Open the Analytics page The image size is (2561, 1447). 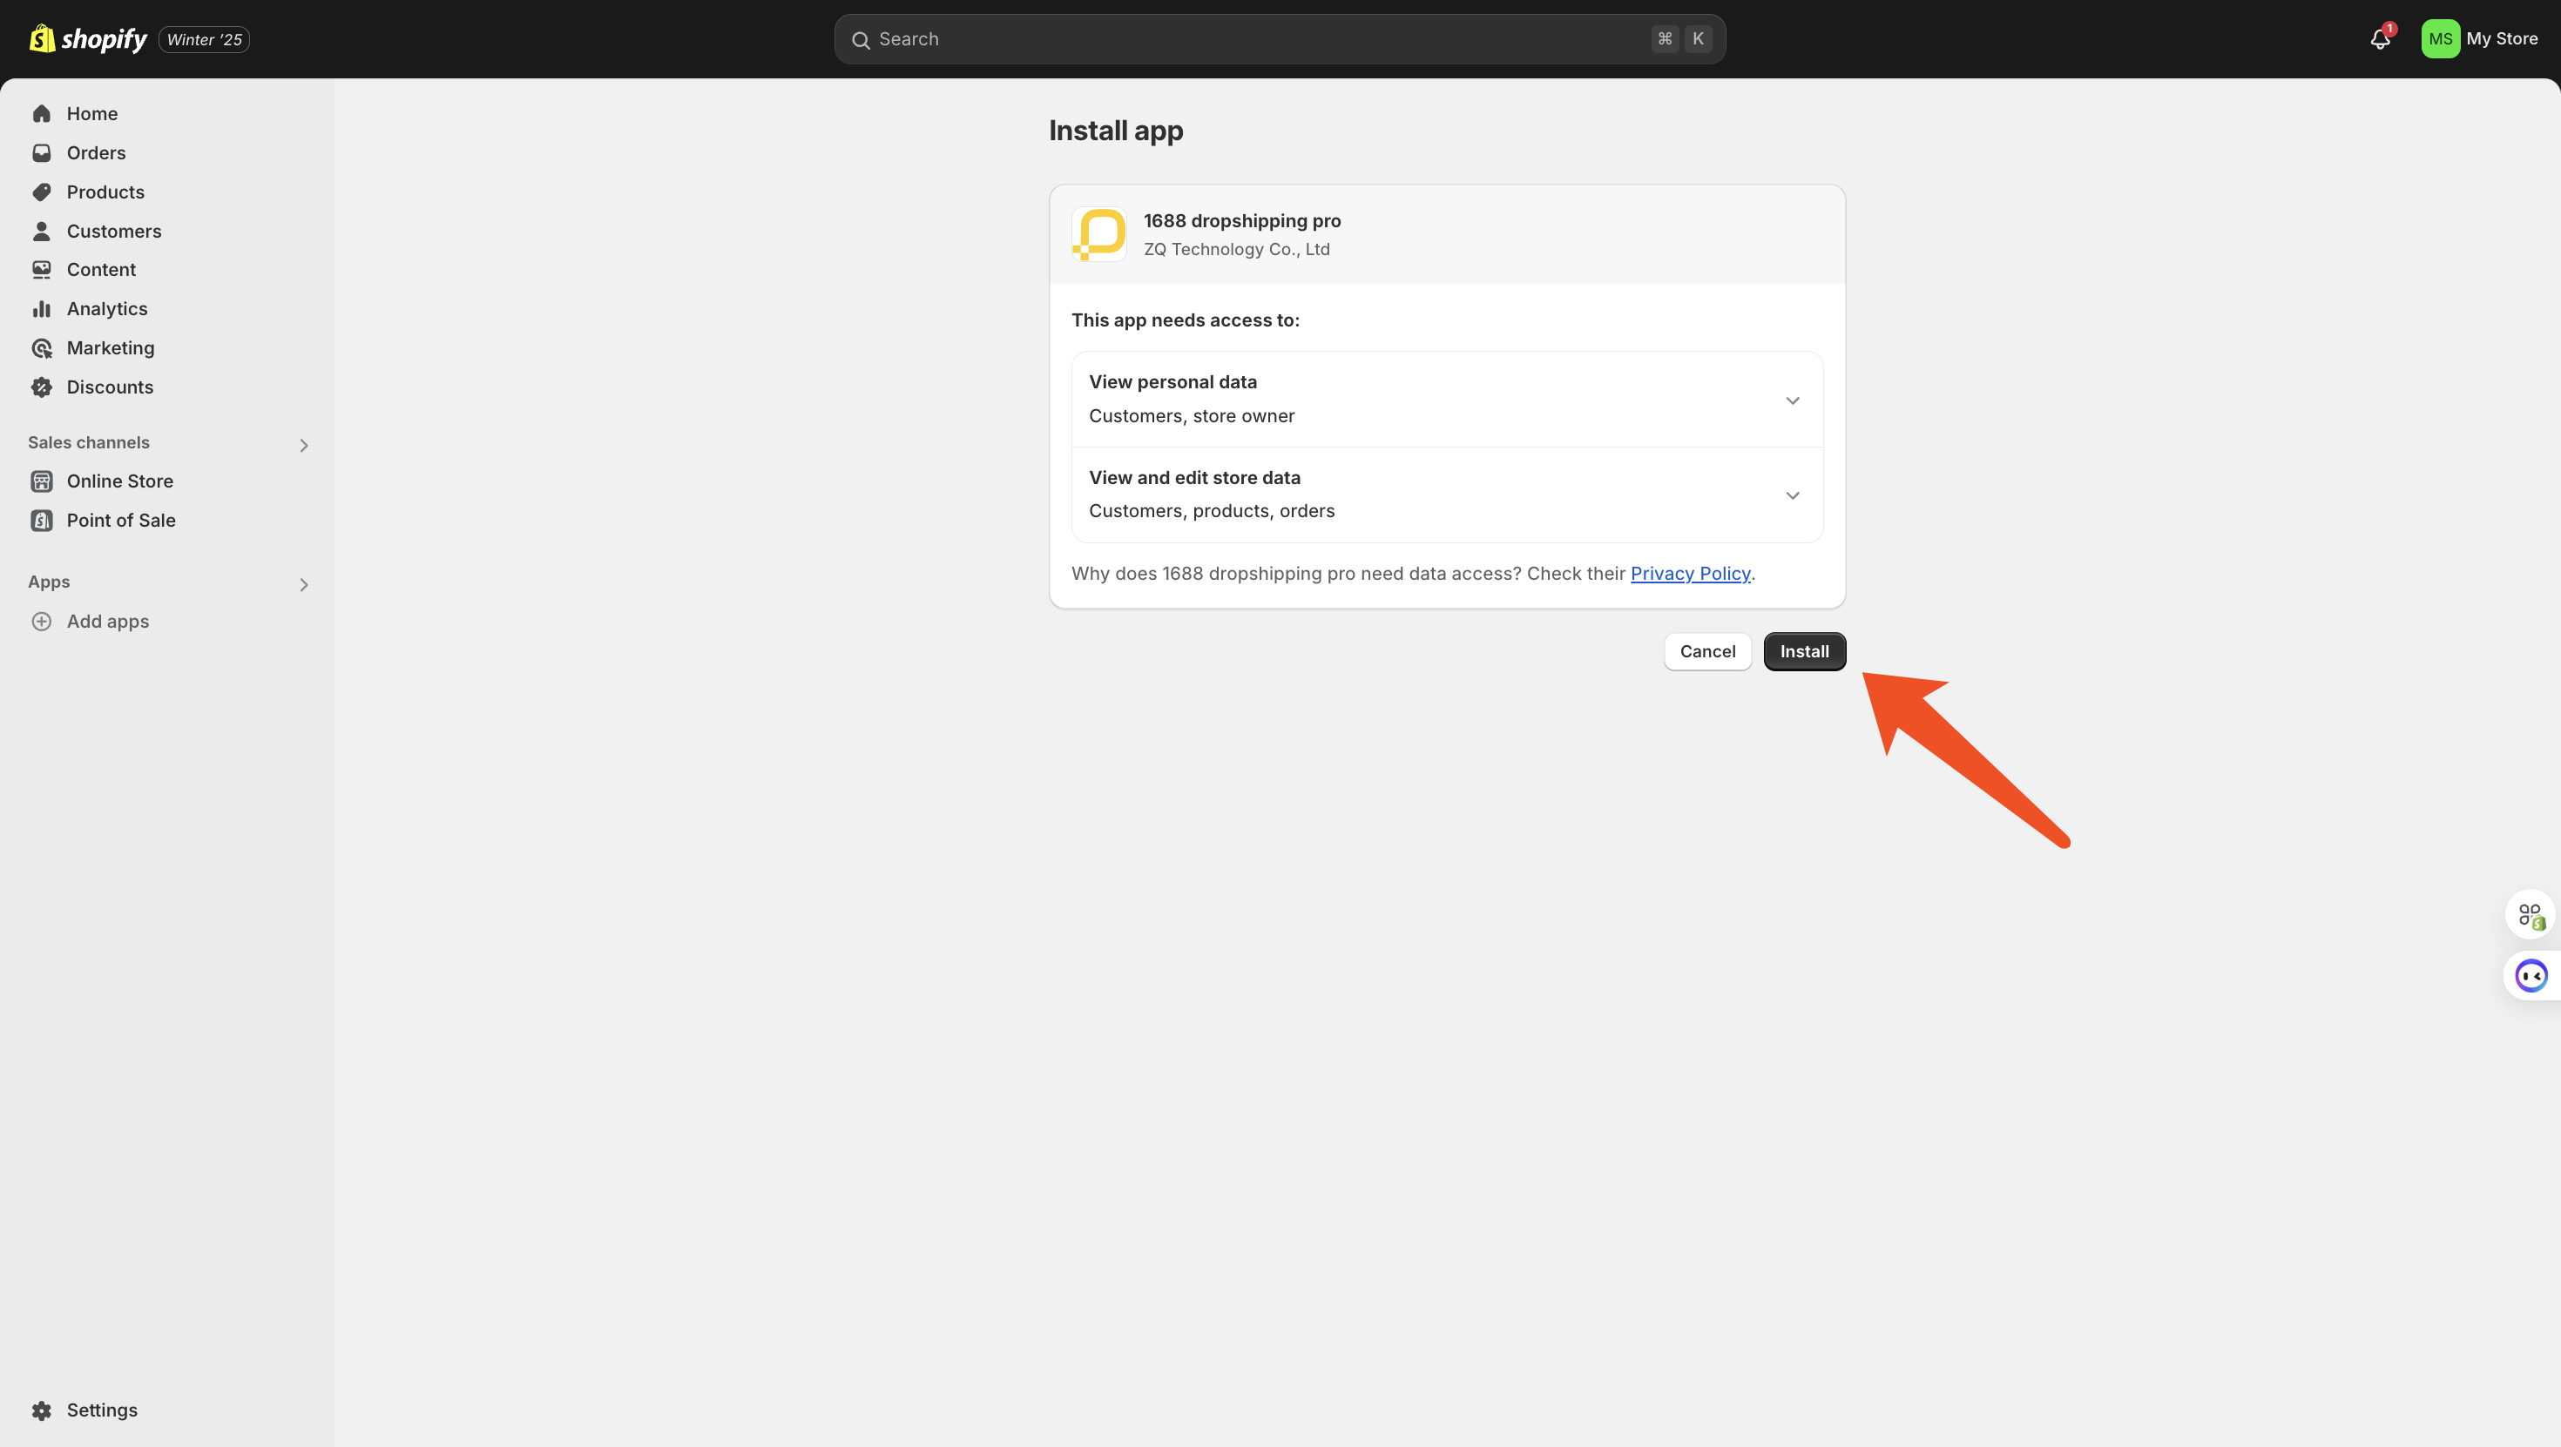point(106,308)
